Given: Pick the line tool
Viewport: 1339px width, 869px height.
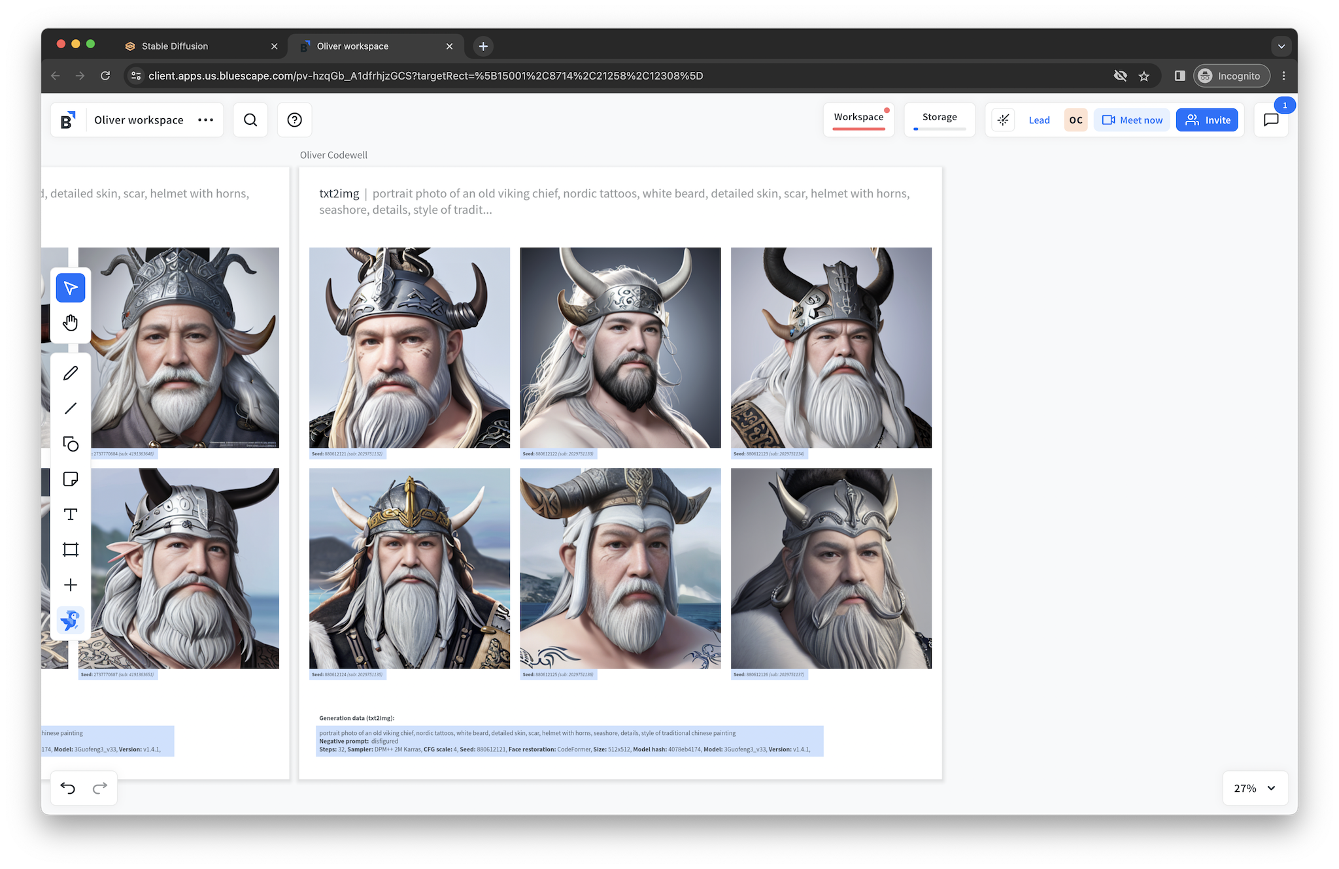Looking at the screenshot, I should (71, 408).
